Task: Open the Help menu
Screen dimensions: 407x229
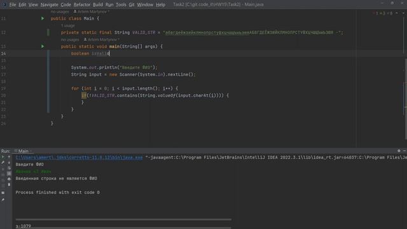Action: [x=160, y=4]
